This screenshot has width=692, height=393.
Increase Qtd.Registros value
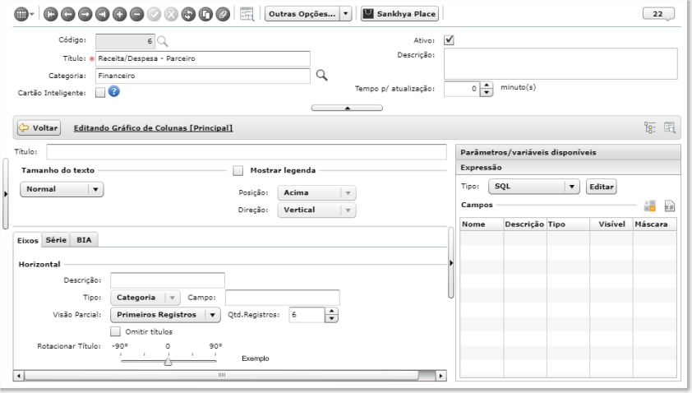click(x=331, y=312)
